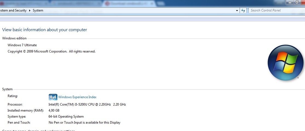Click the Copyright 2009 Microsoft Corporation line
The image size is (305, 131).
click(51, 51)
